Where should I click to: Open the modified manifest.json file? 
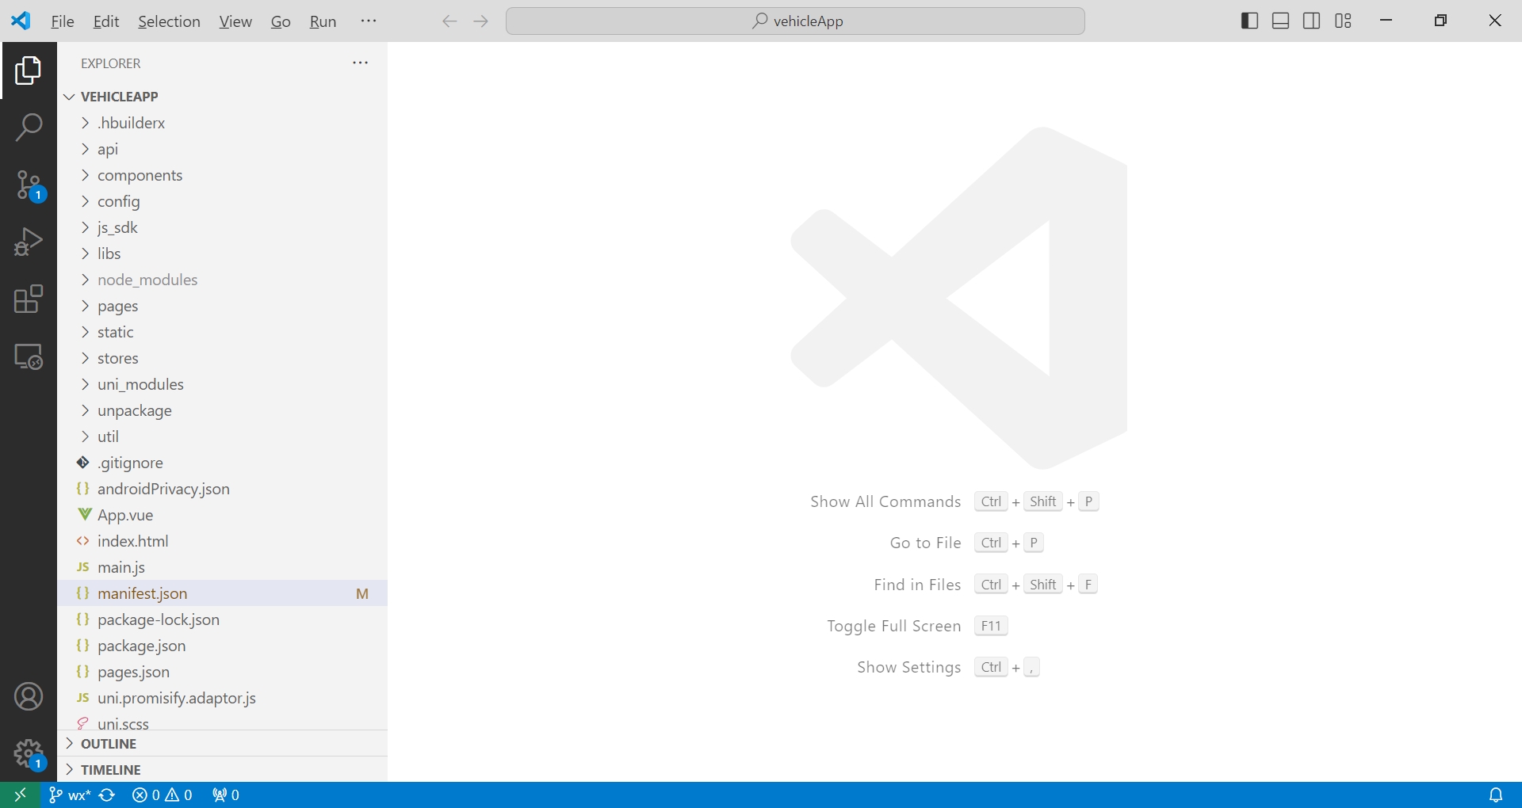pyautogui.click(x=222, y=593)
